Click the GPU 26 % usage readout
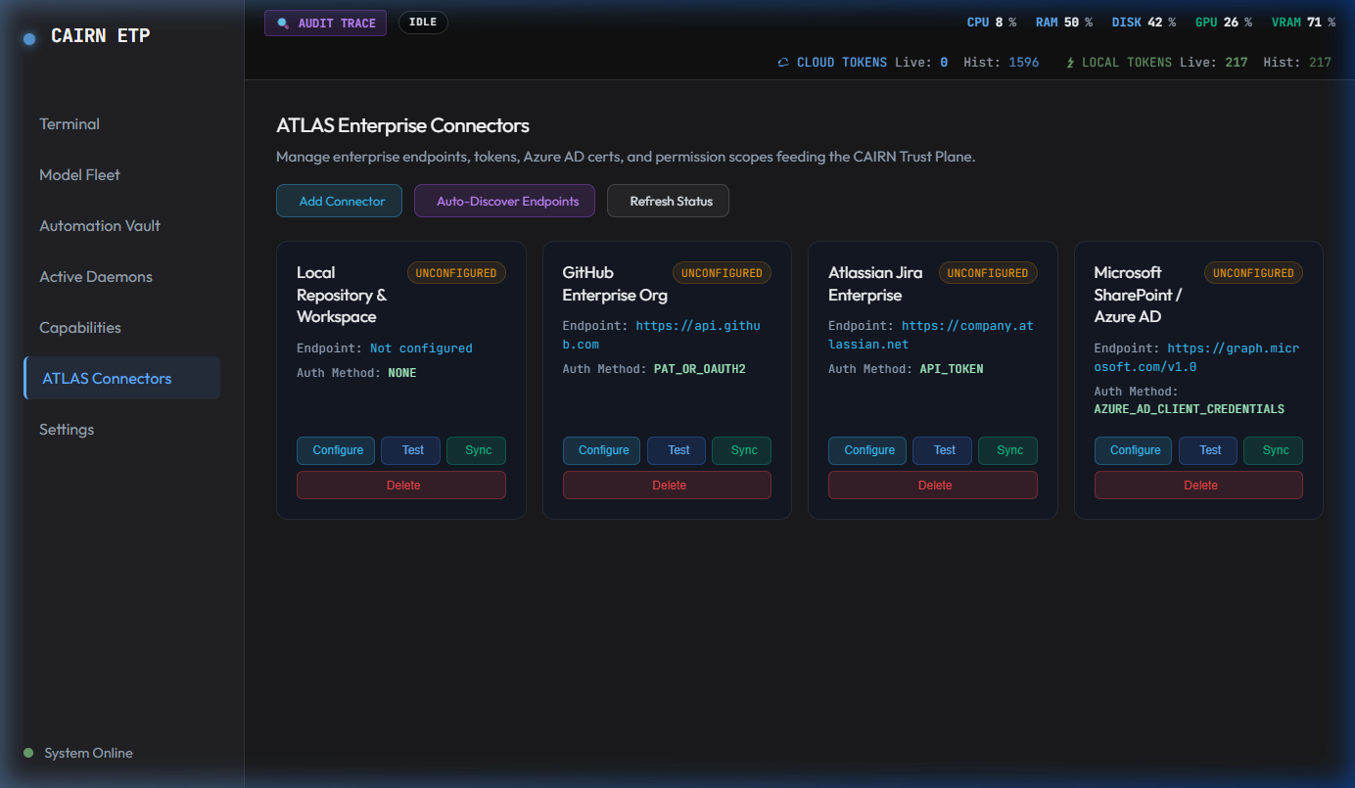This screenshot has height=788, width=1355. (1224, 23)
